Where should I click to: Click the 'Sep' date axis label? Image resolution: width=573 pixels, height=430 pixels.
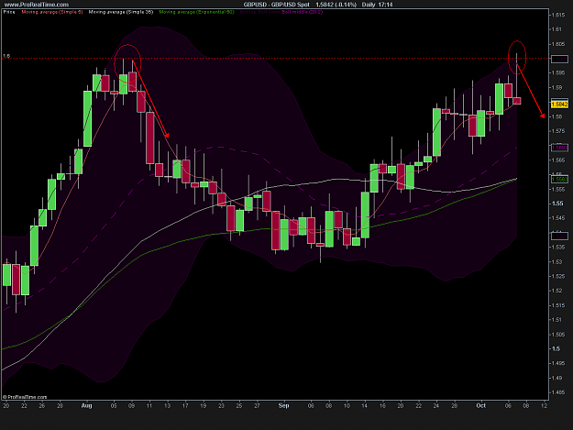283,405
